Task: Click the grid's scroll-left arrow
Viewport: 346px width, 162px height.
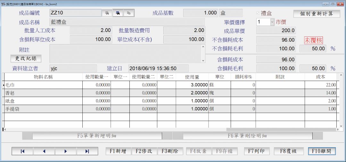Action: point(5,130)
